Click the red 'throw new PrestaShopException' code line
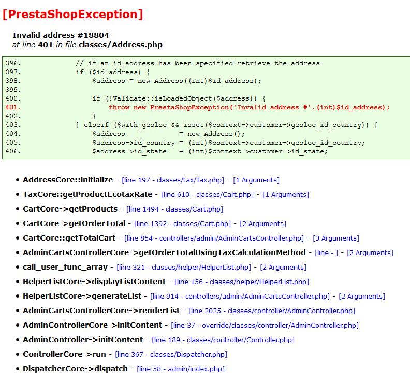 point(249,107)
